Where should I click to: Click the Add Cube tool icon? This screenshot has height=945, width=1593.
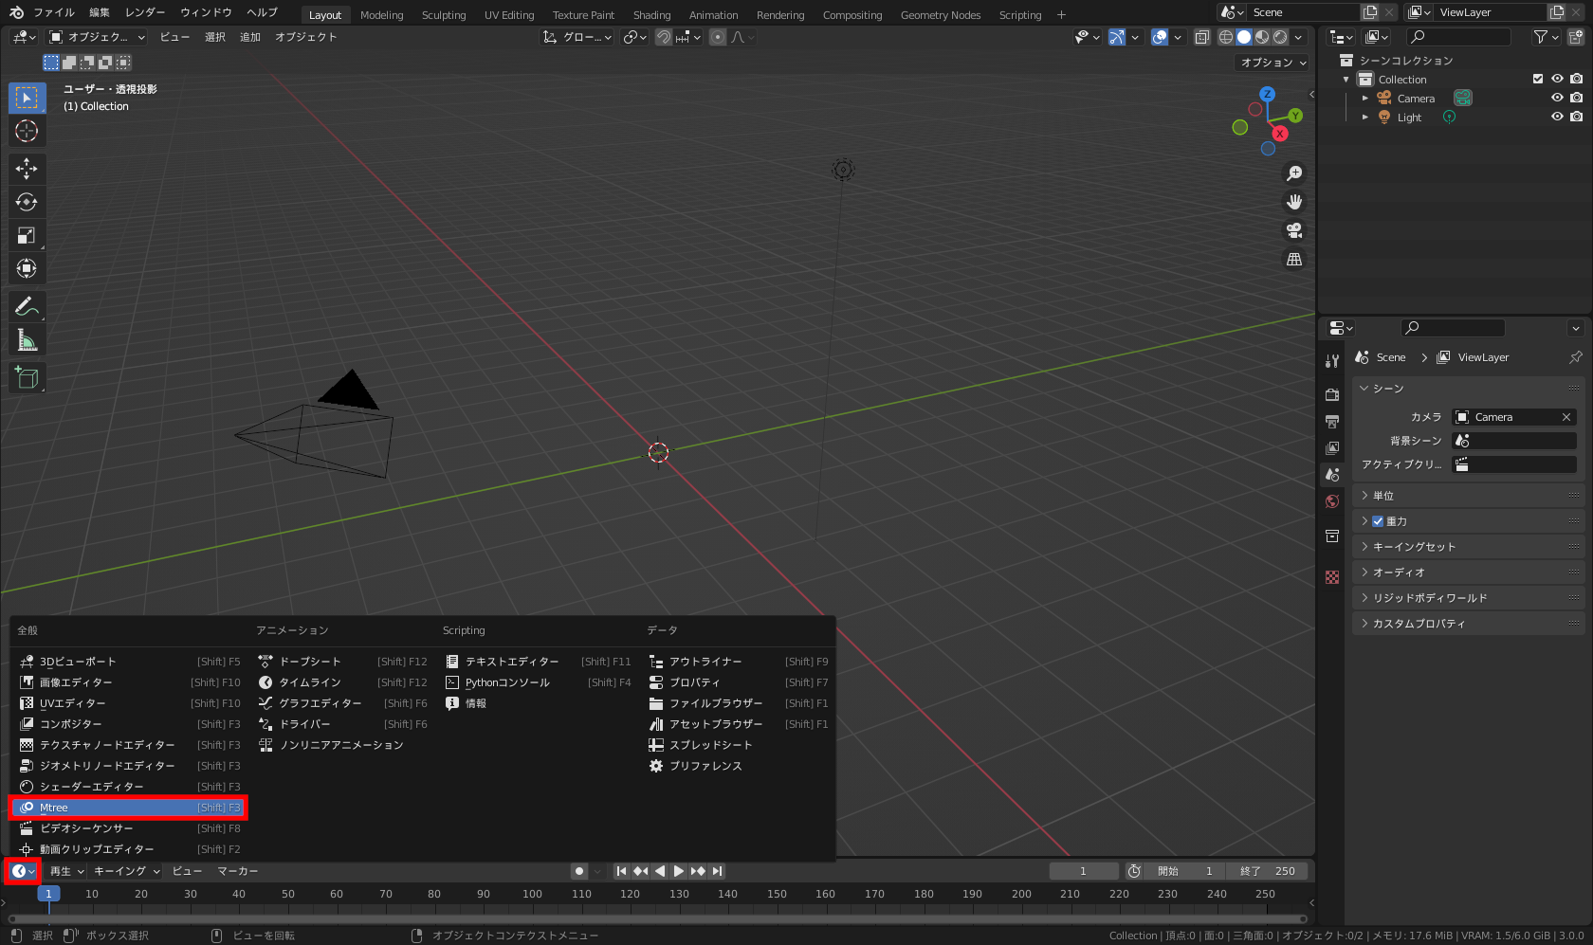27,377
